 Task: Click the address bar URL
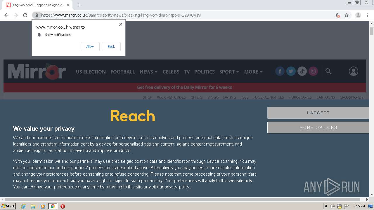point(121,15)
